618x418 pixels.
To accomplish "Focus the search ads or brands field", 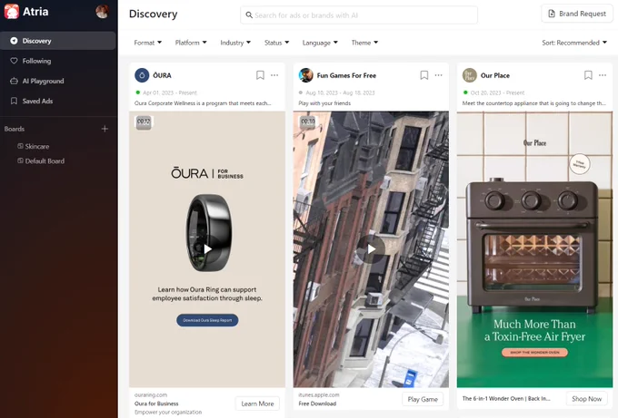I will 359,15.
